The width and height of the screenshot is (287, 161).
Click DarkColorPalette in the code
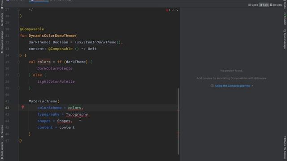click(55, 68)
